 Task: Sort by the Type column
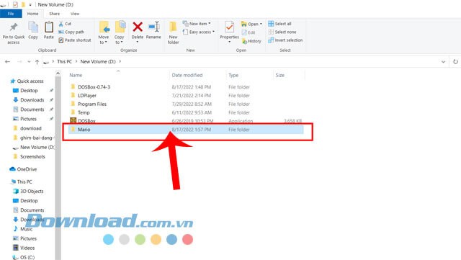click(233, 76)
